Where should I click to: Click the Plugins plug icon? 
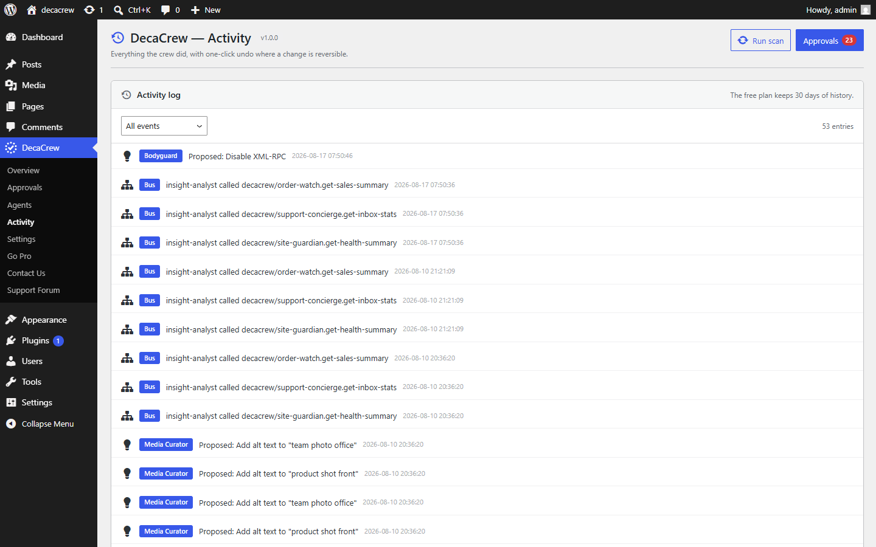tap(11, 340)
